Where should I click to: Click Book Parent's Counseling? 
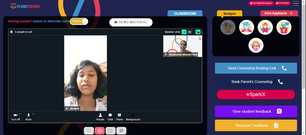point(256,82)
